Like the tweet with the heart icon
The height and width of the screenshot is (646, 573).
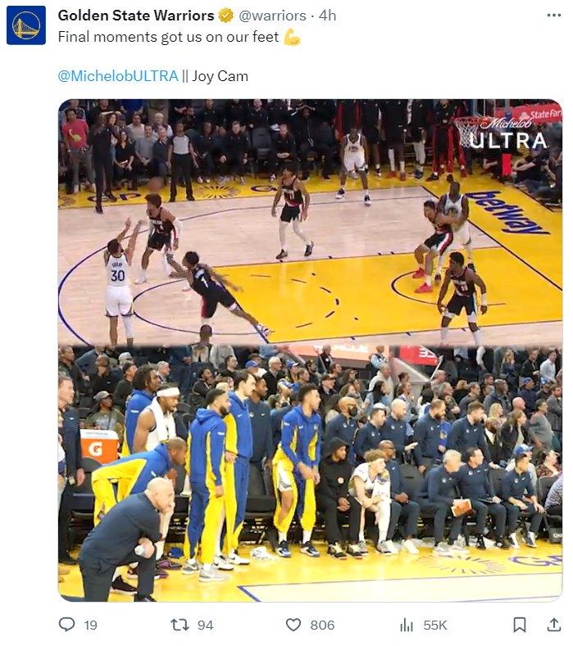293,625
